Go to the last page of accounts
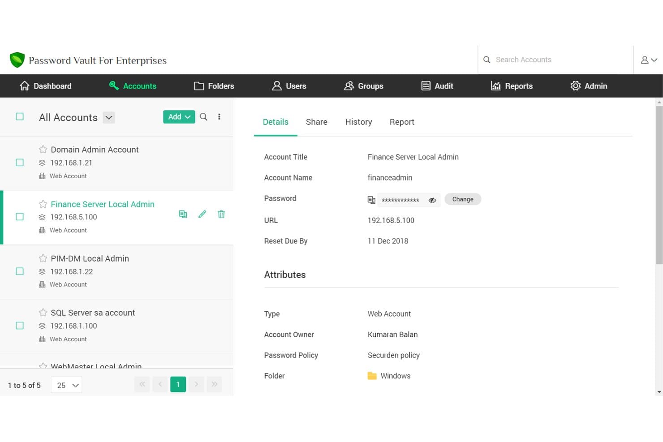 point(215,384)
